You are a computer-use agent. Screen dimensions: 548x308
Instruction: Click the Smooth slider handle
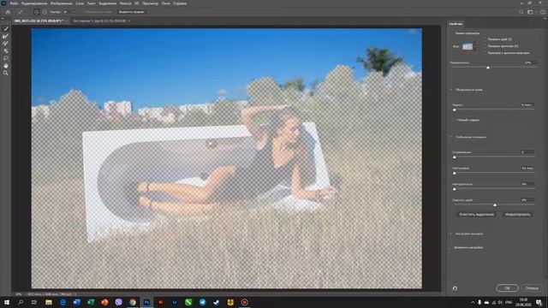455,157
